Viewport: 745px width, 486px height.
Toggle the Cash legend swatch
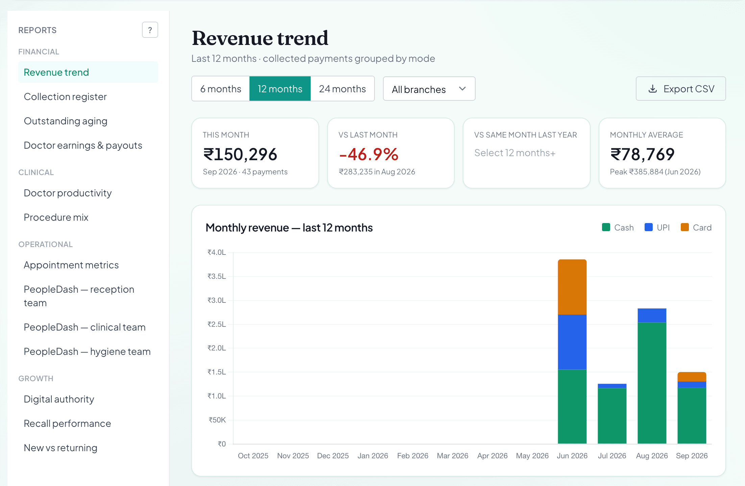(x=606, y=227)
